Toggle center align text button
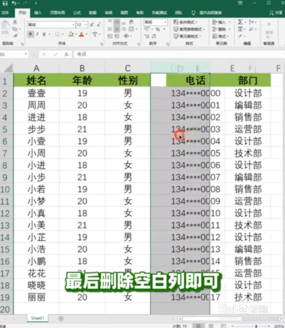 point(117,29)
